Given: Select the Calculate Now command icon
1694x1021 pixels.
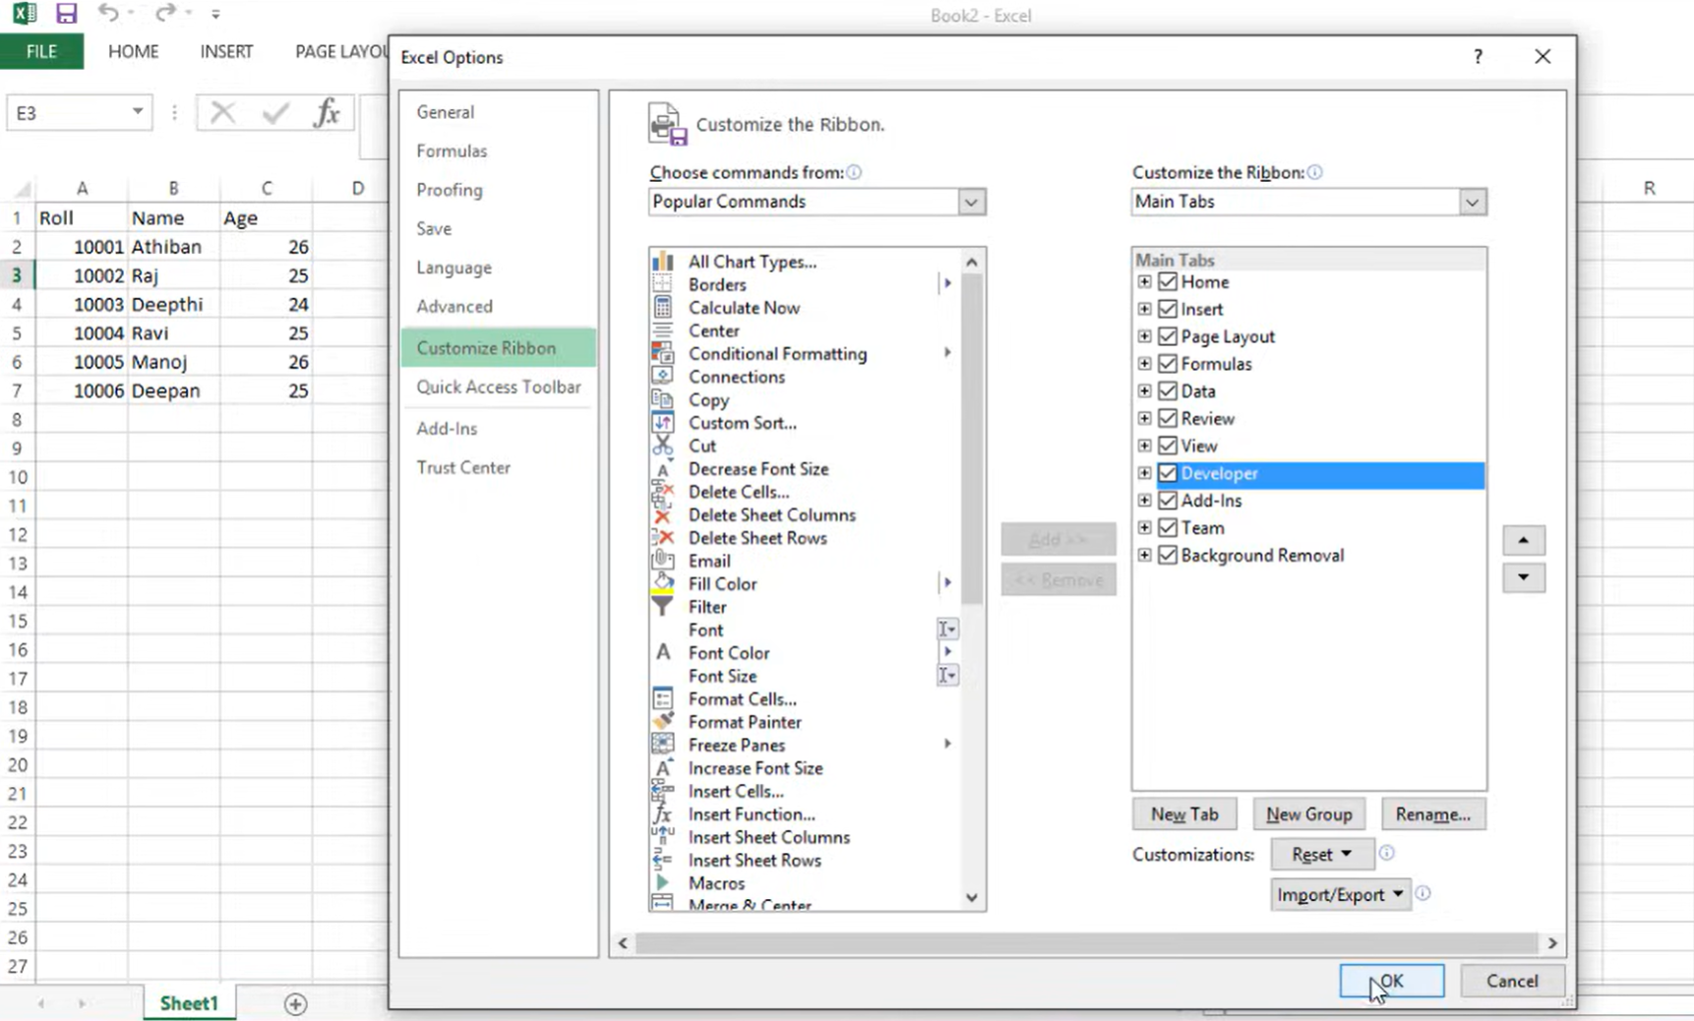Looking at the screenshot, I should (663, 307).
